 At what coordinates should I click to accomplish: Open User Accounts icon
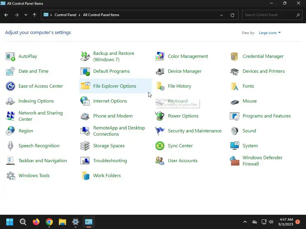(x=160, y=161)
